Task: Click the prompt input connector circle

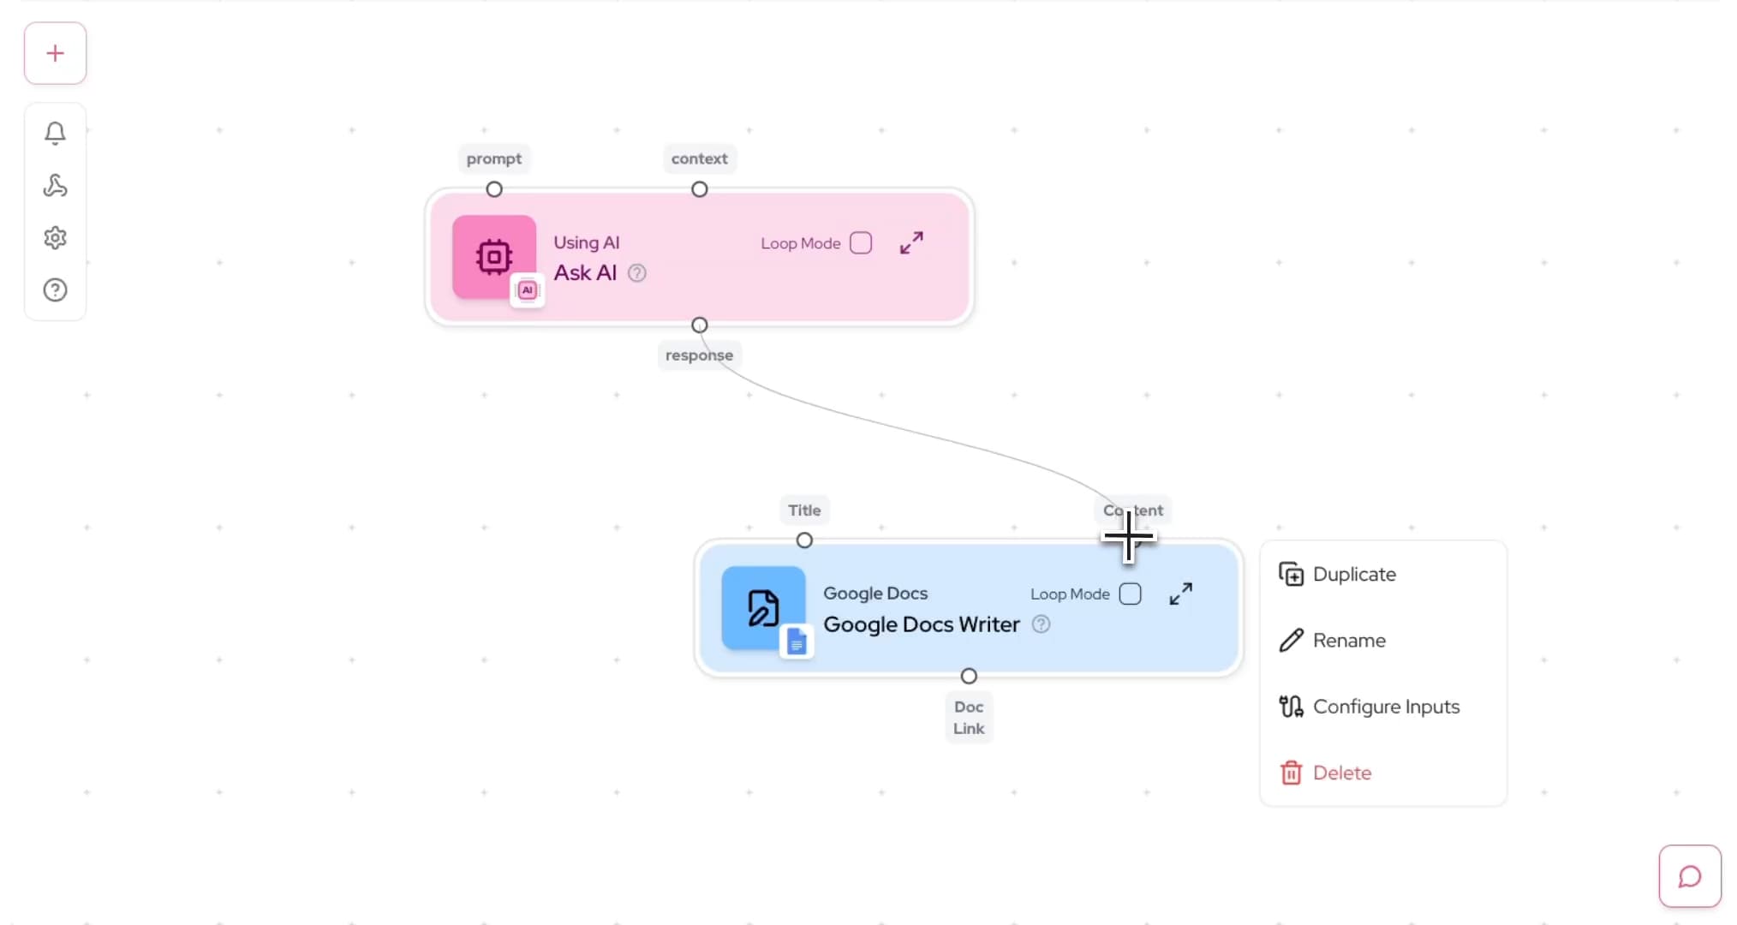Action: [494, 189]
